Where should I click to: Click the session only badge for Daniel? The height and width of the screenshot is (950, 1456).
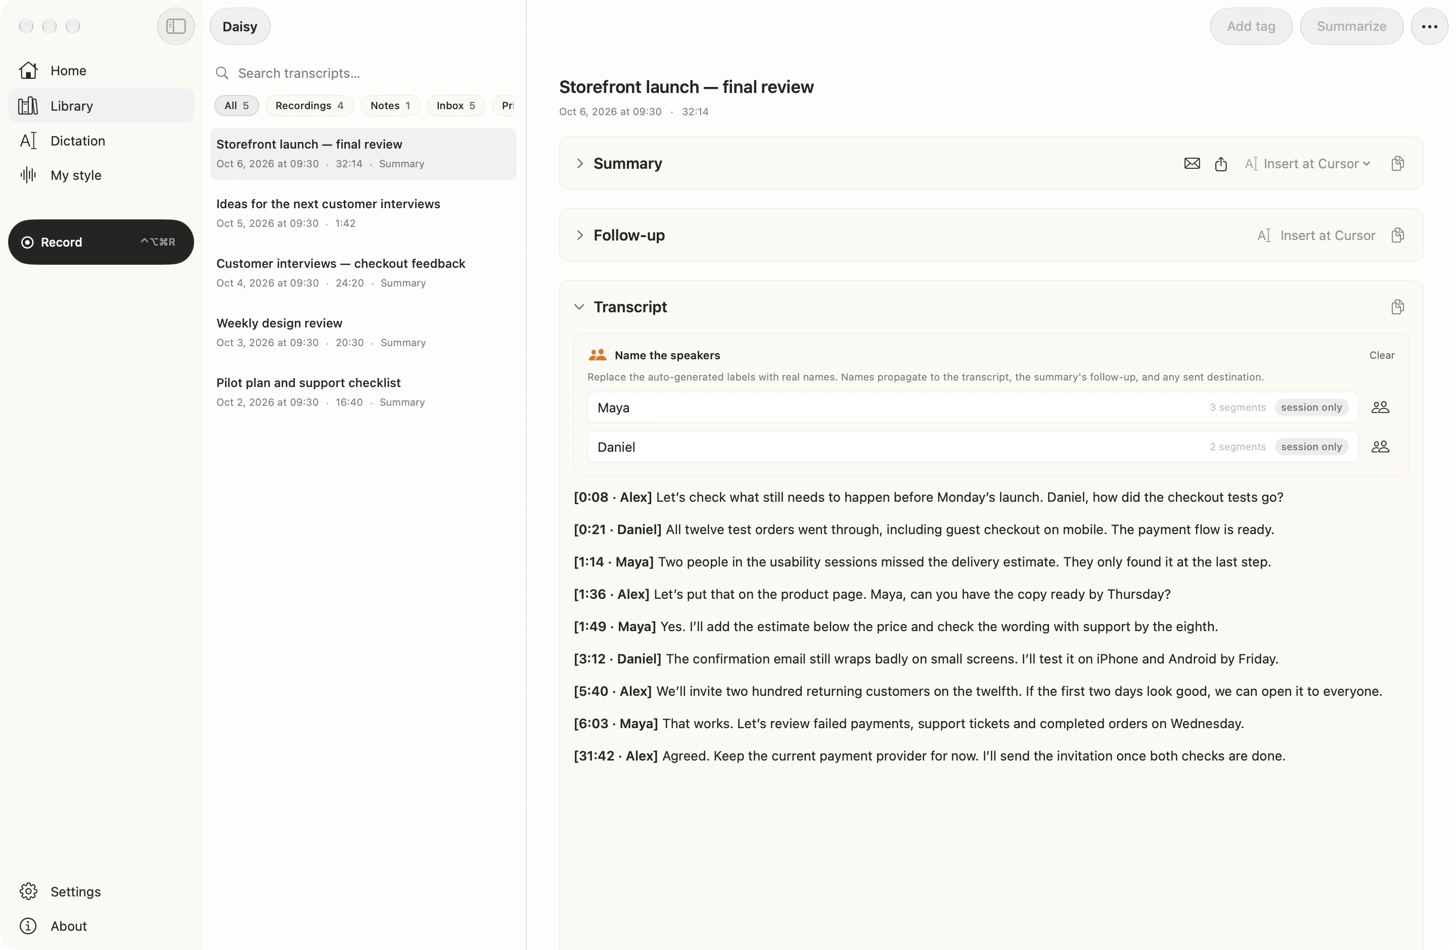(x=1311, y=447)
